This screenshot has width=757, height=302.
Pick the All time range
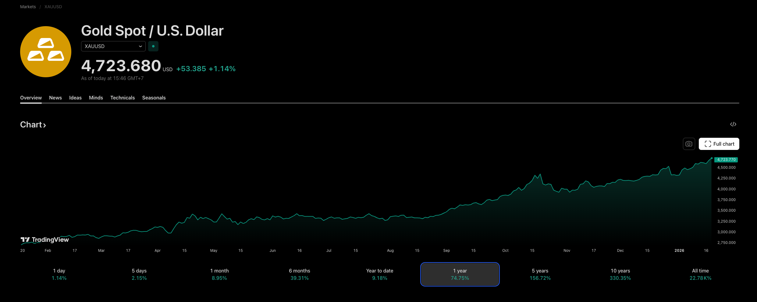700,274
